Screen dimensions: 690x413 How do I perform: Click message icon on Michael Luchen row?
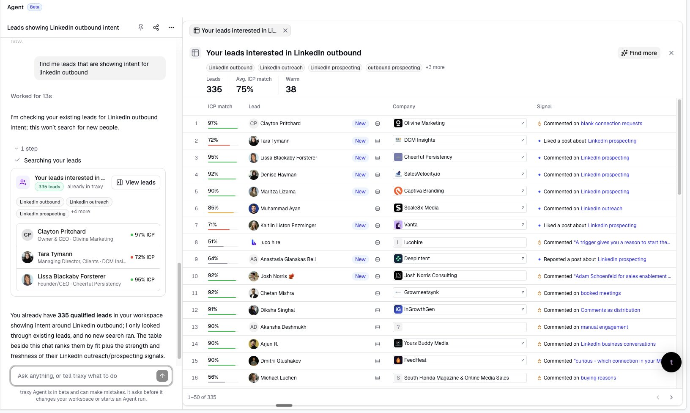378,378
